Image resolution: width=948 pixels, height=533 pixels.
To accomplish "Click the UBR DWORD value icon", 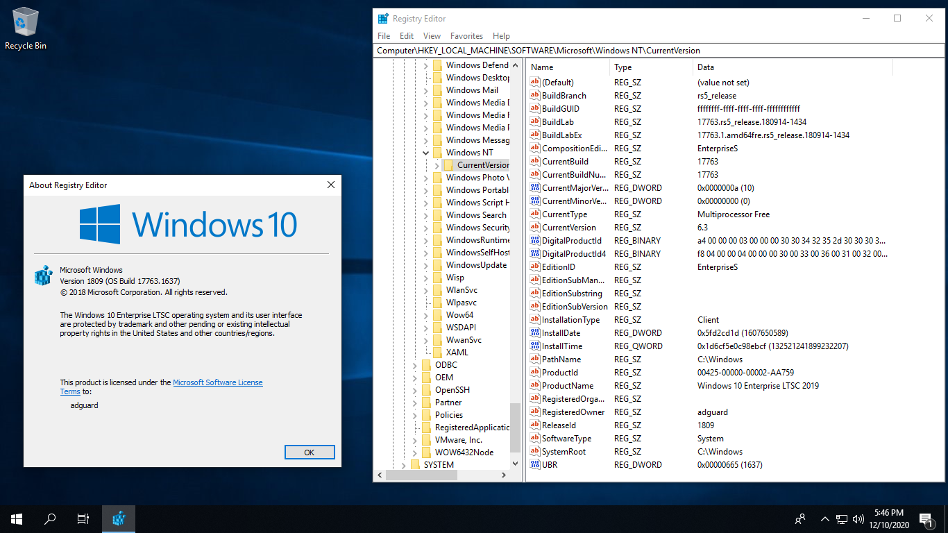I will 534,464.
